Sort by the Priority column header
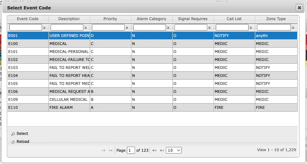 click(110, 19)
